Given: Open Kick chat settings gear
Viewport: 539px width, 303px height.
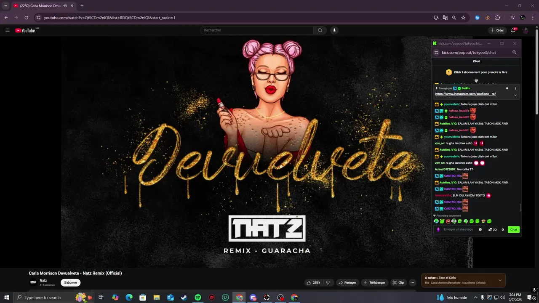Looking at the screenshot, I should click(503, 229).
